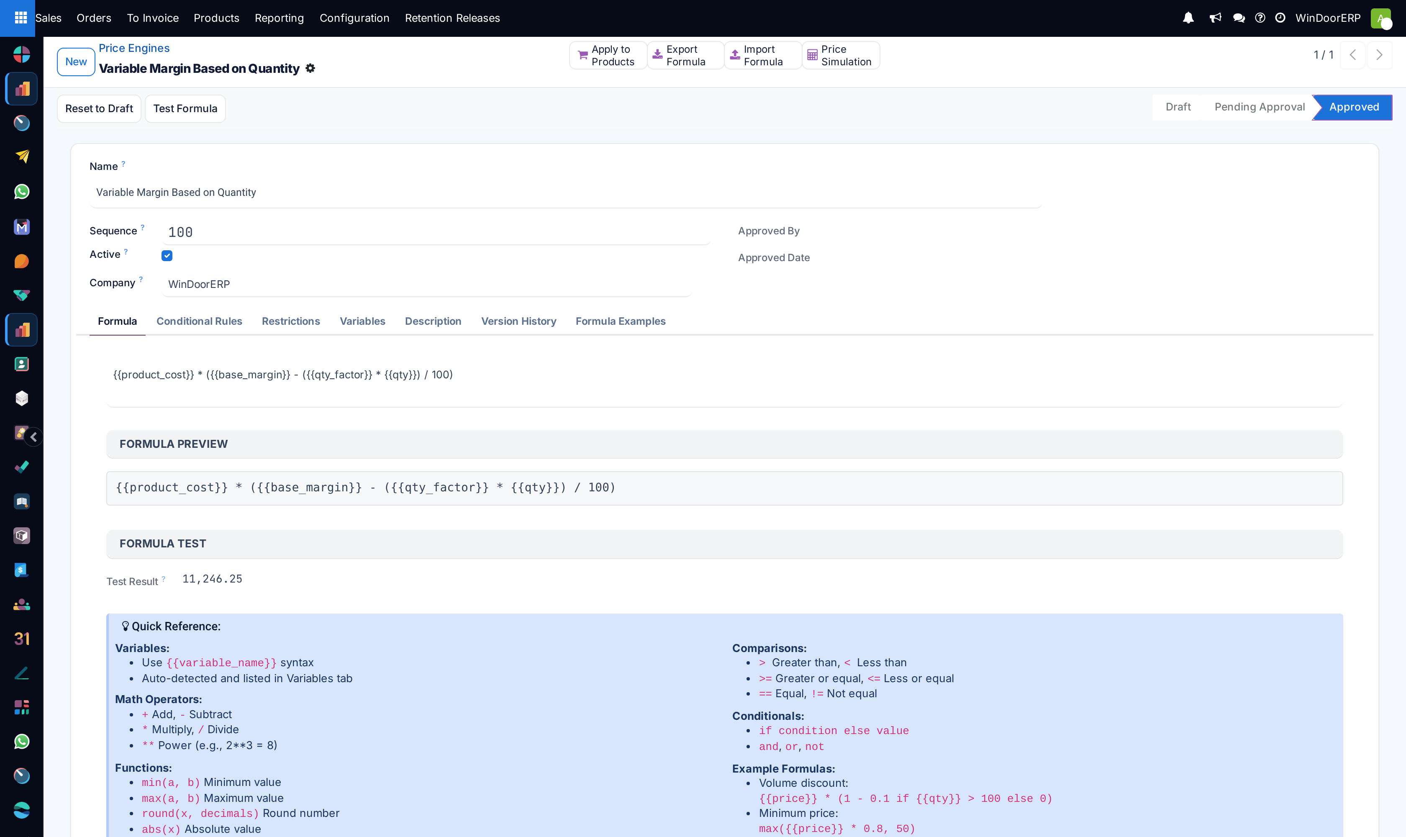The height and width of the screenshot is (837, 1406).
Task: Click Reset to Draft
Action: click(x=99, y=108)
